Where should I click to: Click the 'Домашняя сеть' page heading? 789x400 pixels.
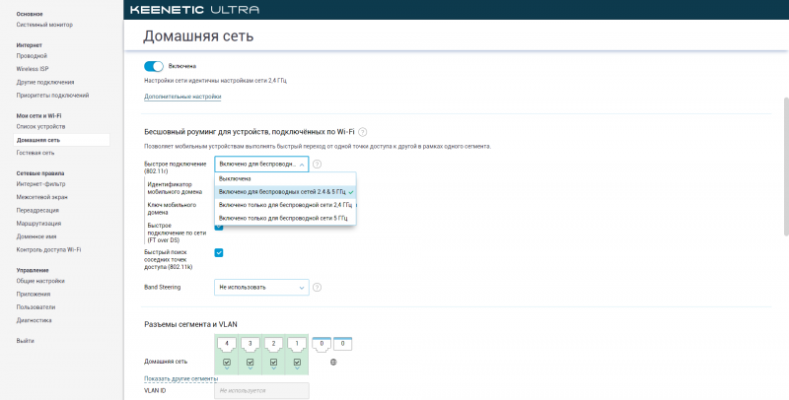198,36
